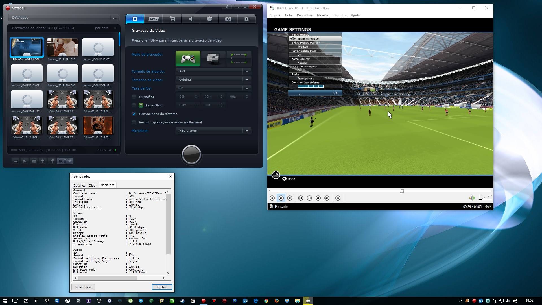Click the MediaInfo horizontal scrollbar right arrow
The image size is (542, 305).
point(163,278)
